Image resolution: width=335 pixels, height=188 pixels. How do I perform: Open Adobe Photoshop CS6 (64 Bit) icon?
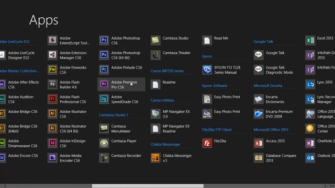pos(104,55)
